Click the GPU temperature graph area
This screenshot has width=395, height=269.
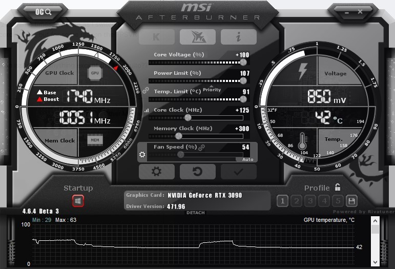tap(193, 244)
